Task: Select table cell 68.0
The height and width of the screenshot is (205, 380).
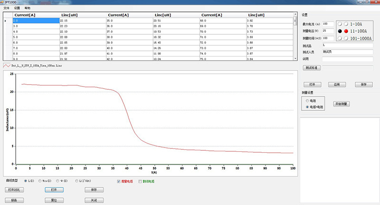Action: click(223, 20)
